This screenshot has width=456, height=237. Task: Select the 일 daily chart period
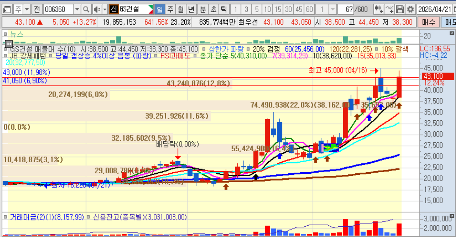click(x=160, y=9)
